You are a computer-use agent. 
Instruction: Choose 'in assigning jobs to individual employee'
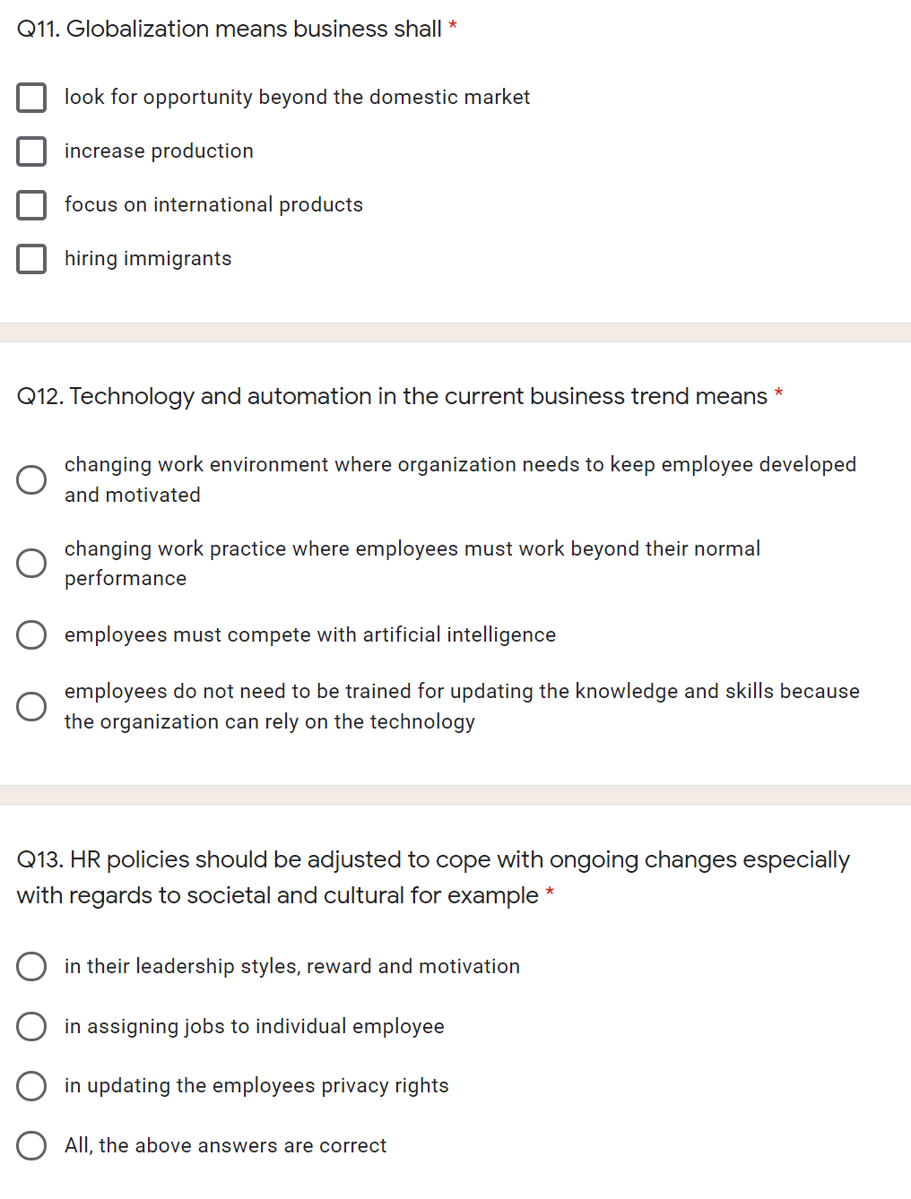(31, 1026)
